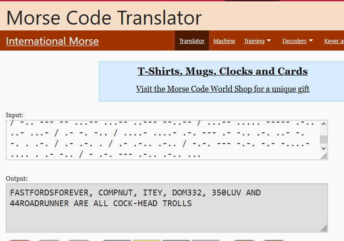
Task: Select the Translator menu item
Action: [192, 41]
